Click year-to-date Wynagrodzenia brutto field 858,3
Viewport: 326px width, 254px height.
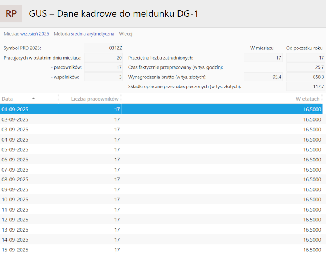[x=305, y=77]
